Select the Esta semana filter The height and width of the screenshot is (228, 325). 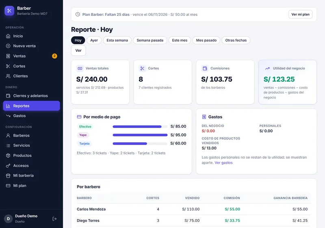point(117,40)
